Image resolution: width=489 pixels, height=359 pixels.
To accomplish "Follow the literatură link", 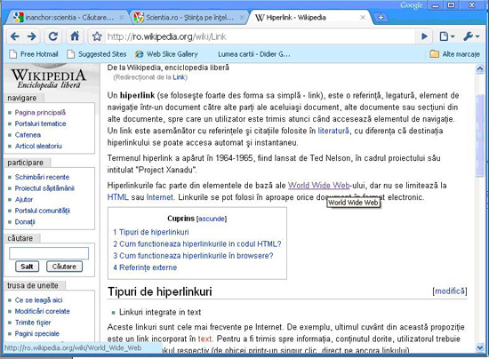I will tap(333, 131).
